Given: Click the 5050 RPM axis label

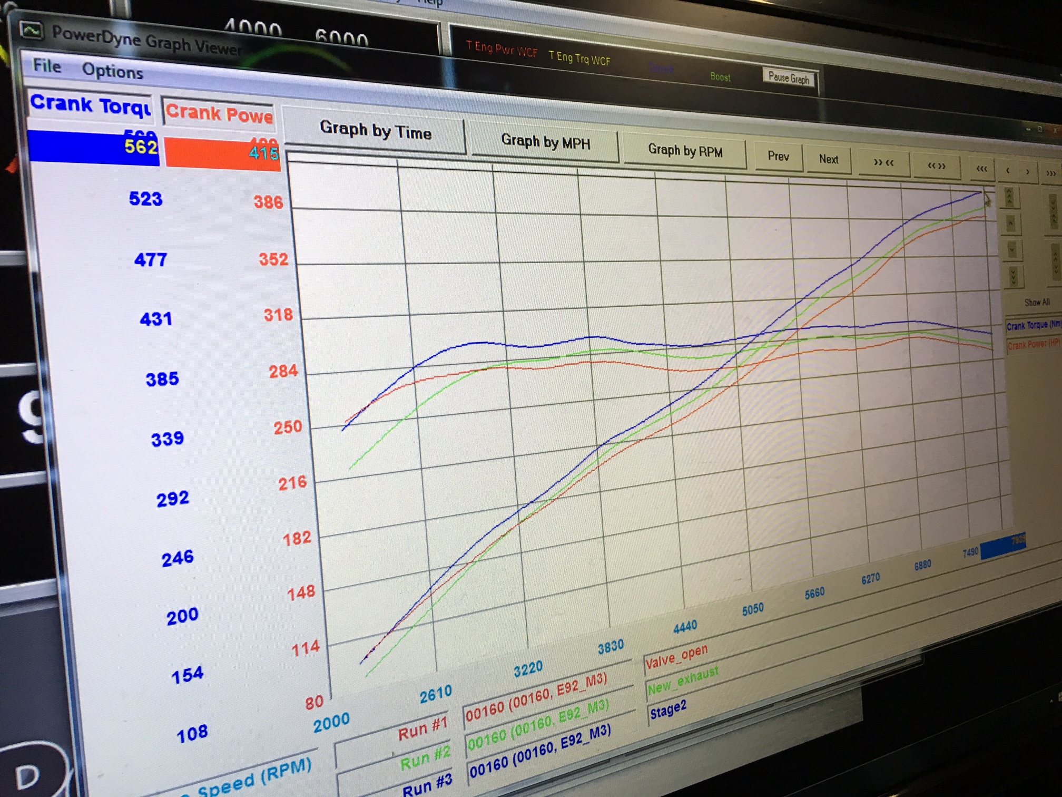Looking at the screenshot, I should pyautogui.click(x=752, y=609).
